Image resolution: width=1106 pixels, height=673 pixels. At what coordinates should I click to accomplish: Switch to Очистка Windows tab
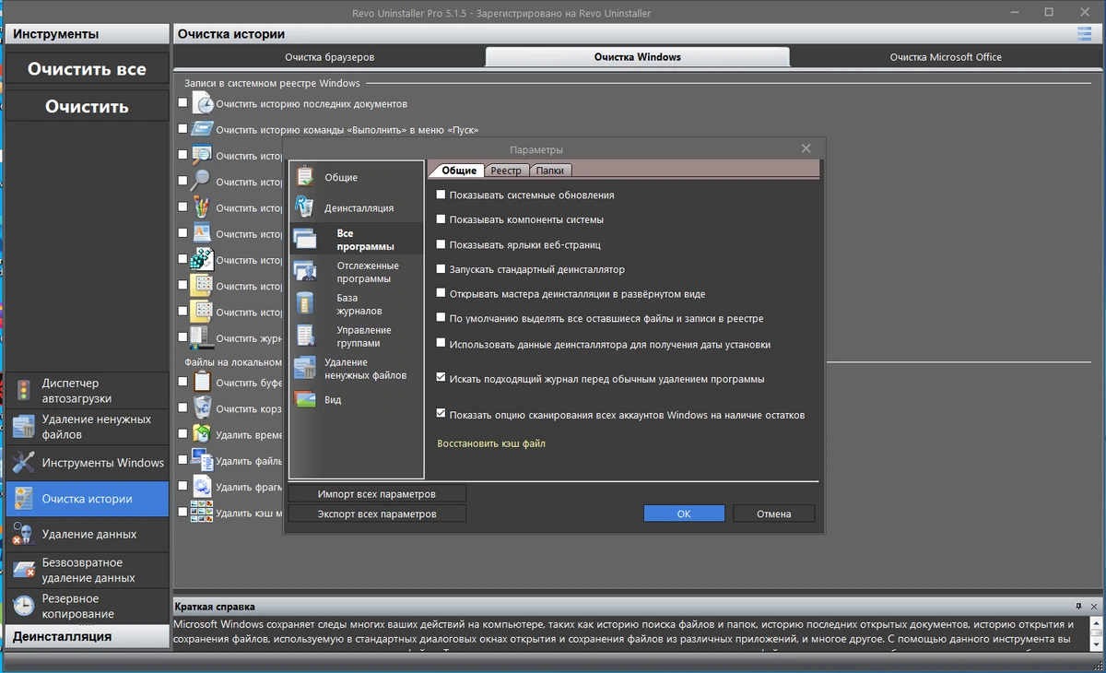coord(638,57)
